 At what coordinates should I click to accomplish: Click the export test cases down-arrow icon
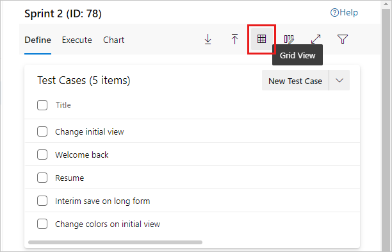pos(208,39)
